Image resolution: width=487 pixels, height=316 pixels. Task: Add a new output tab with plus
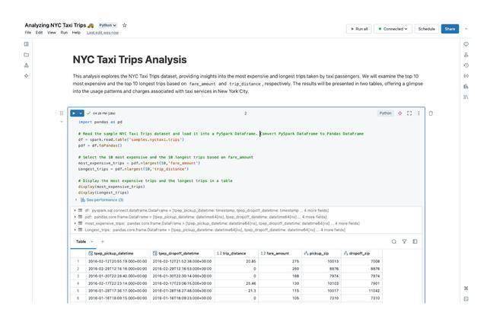coord(103,241)
